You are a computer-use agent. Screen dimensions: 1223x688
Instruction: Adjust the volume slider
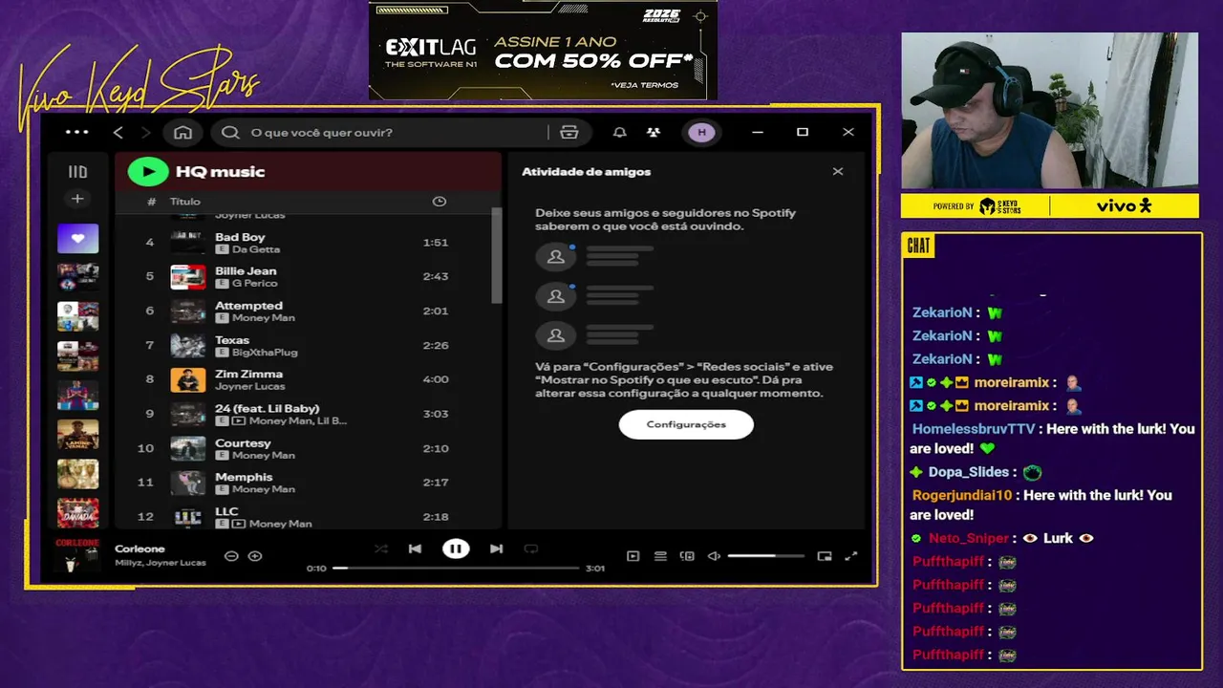pos(765,556)
